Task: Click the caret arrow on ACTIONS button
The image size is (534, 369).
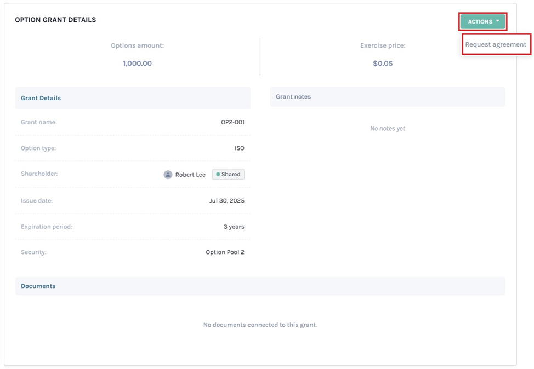Action: click(x=498, y=21)
